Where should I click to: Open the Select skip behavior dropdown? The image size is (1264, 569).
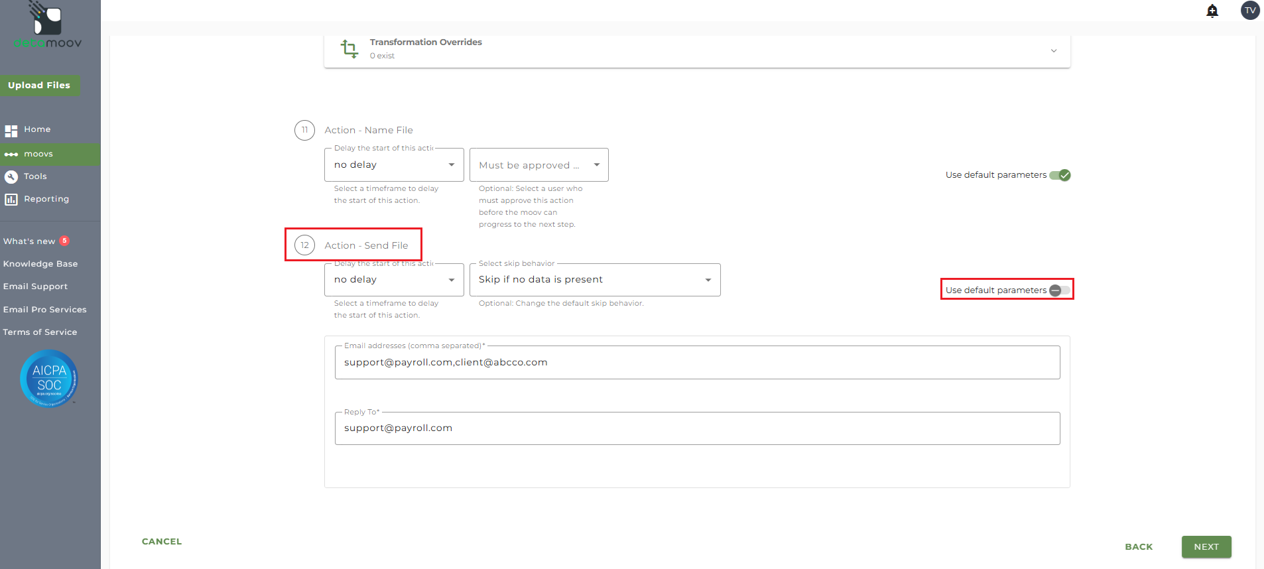tap(594, 280)
